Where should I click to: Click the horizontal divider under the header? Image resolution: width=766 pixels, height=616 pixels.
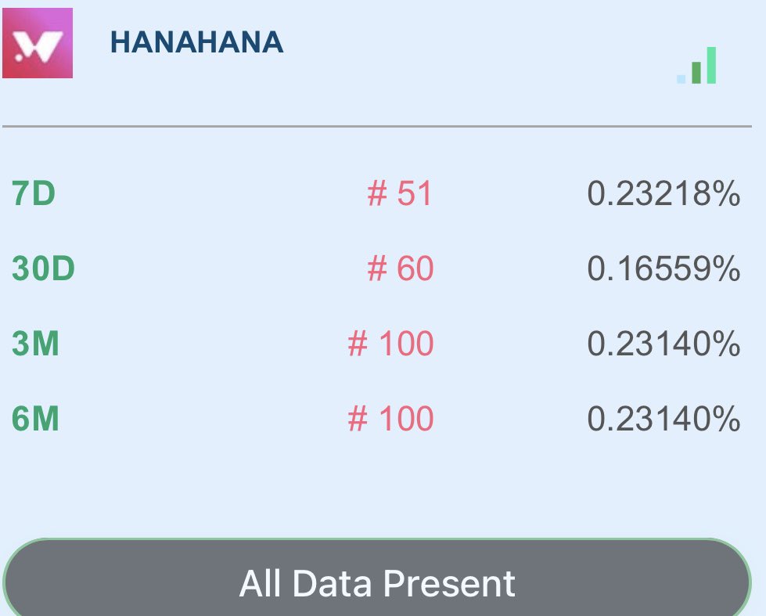(377, 127)
